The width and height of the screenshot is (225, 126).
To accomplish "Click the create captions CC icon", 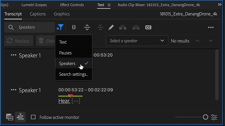I will pyautogui.click(x=148, y=27).
